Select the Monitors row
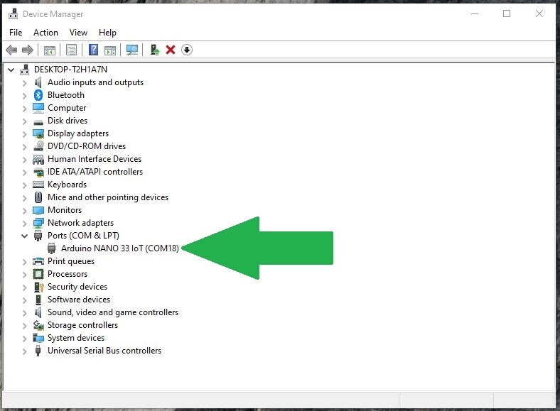 pos(65,210)
